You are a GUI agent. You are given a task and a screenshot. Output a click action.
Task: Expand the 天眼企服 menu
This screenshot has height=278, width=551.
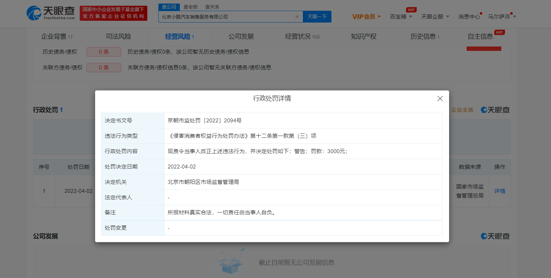point(435,17)
